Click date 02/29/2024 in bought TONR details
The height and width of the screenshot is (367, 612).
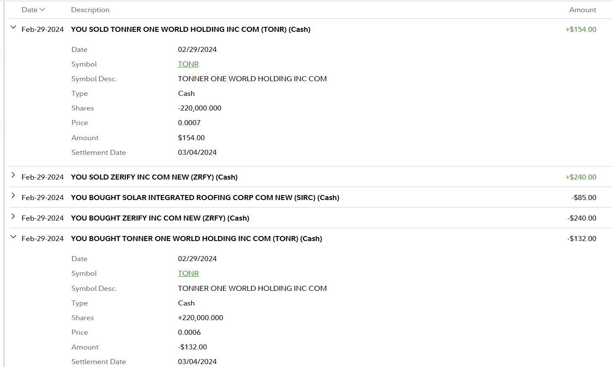(x=197, y=259)
